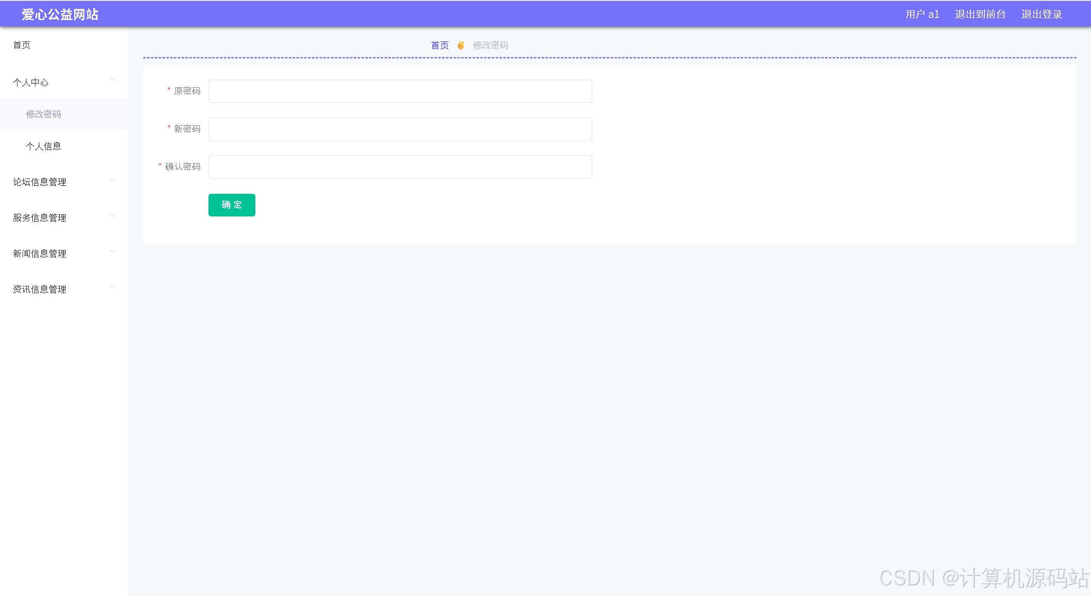1091x596 pixels.
Task: Click 论坛信息管理 menu label
Action: click(40, 182)
